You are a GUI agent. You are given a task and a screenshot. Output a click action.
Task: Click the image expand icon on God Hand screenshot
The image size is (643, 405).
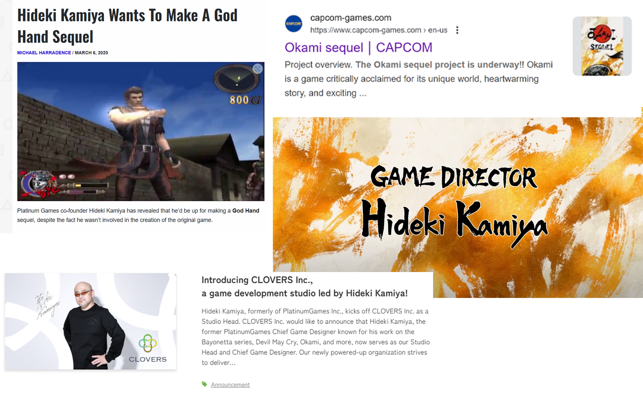(x=258, y=69)
